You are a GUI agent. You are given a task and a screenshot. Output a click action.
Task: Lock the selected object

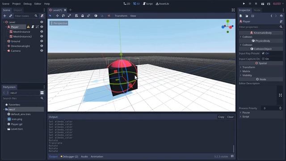[82, 16]
